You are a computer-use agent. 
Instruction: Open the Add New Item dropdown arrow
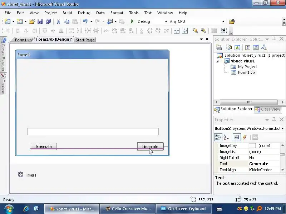coord(25,21)
